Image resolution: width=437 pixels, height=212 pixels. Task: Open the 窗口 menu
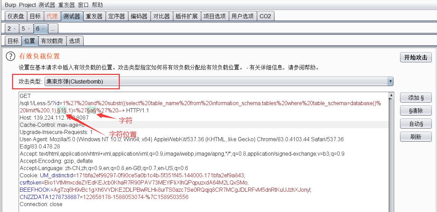[x=83, y=5]
